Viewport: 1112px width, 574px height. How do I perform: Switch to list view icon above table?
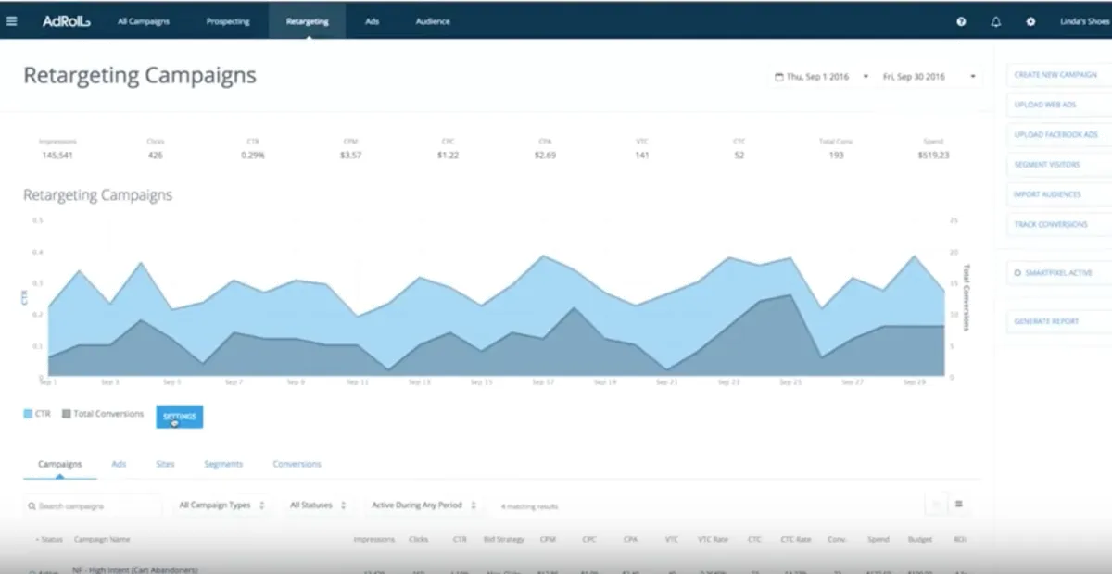tap(958, 504)
